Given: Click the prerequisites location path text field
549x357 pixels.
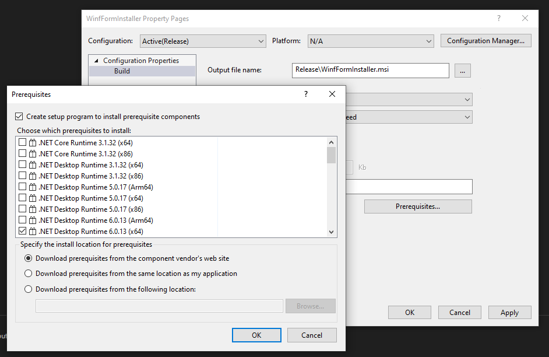Looking at the screenshot, I should point(159,306).
